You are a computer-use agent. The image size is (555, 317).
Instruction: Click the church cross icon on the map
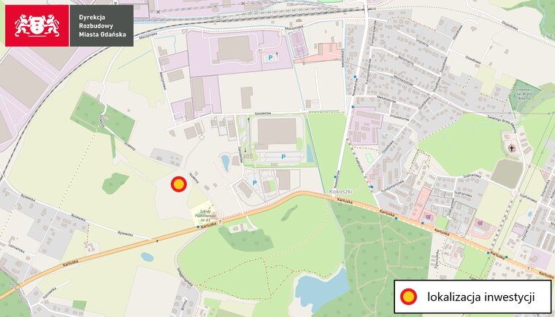tap(511, 148)
